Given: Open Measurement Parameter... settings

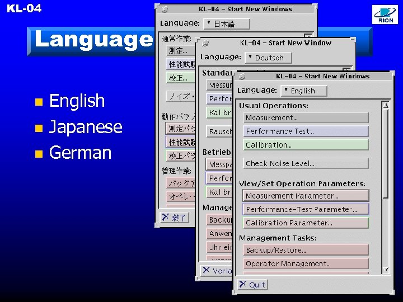Looking at the screenshot, I should (x=306, y=196).
